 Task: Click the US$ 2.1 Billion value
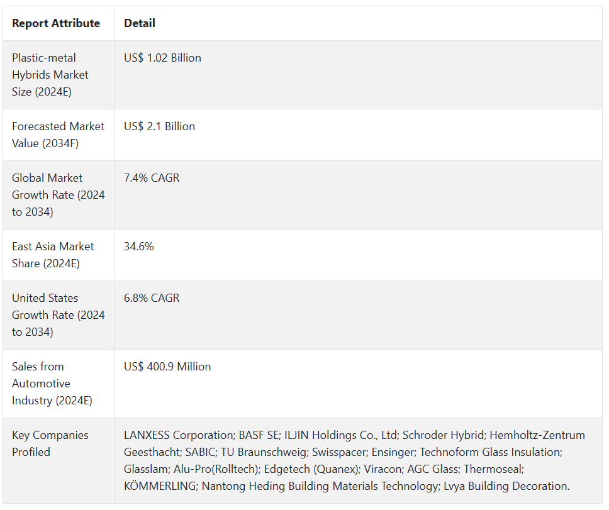pyautogui.click(x=159, y=126)
